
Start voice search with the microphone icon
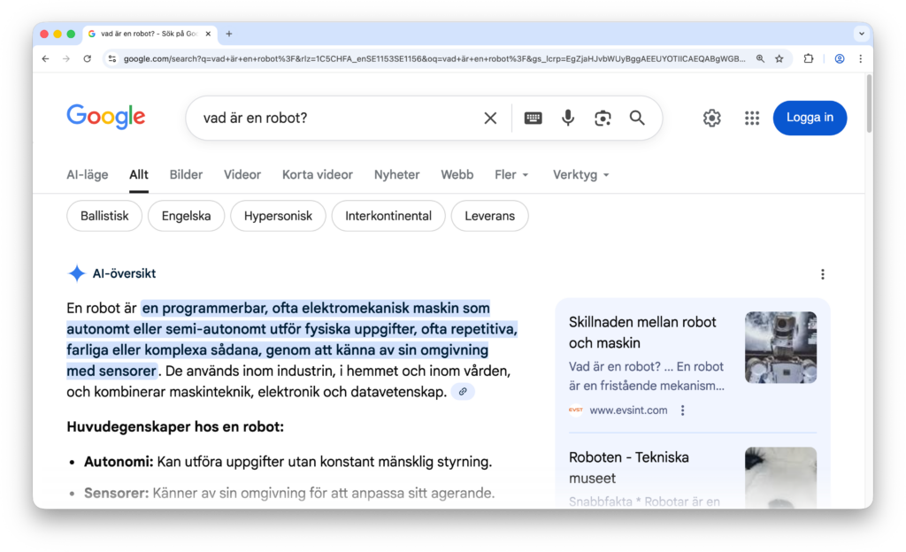567,117
